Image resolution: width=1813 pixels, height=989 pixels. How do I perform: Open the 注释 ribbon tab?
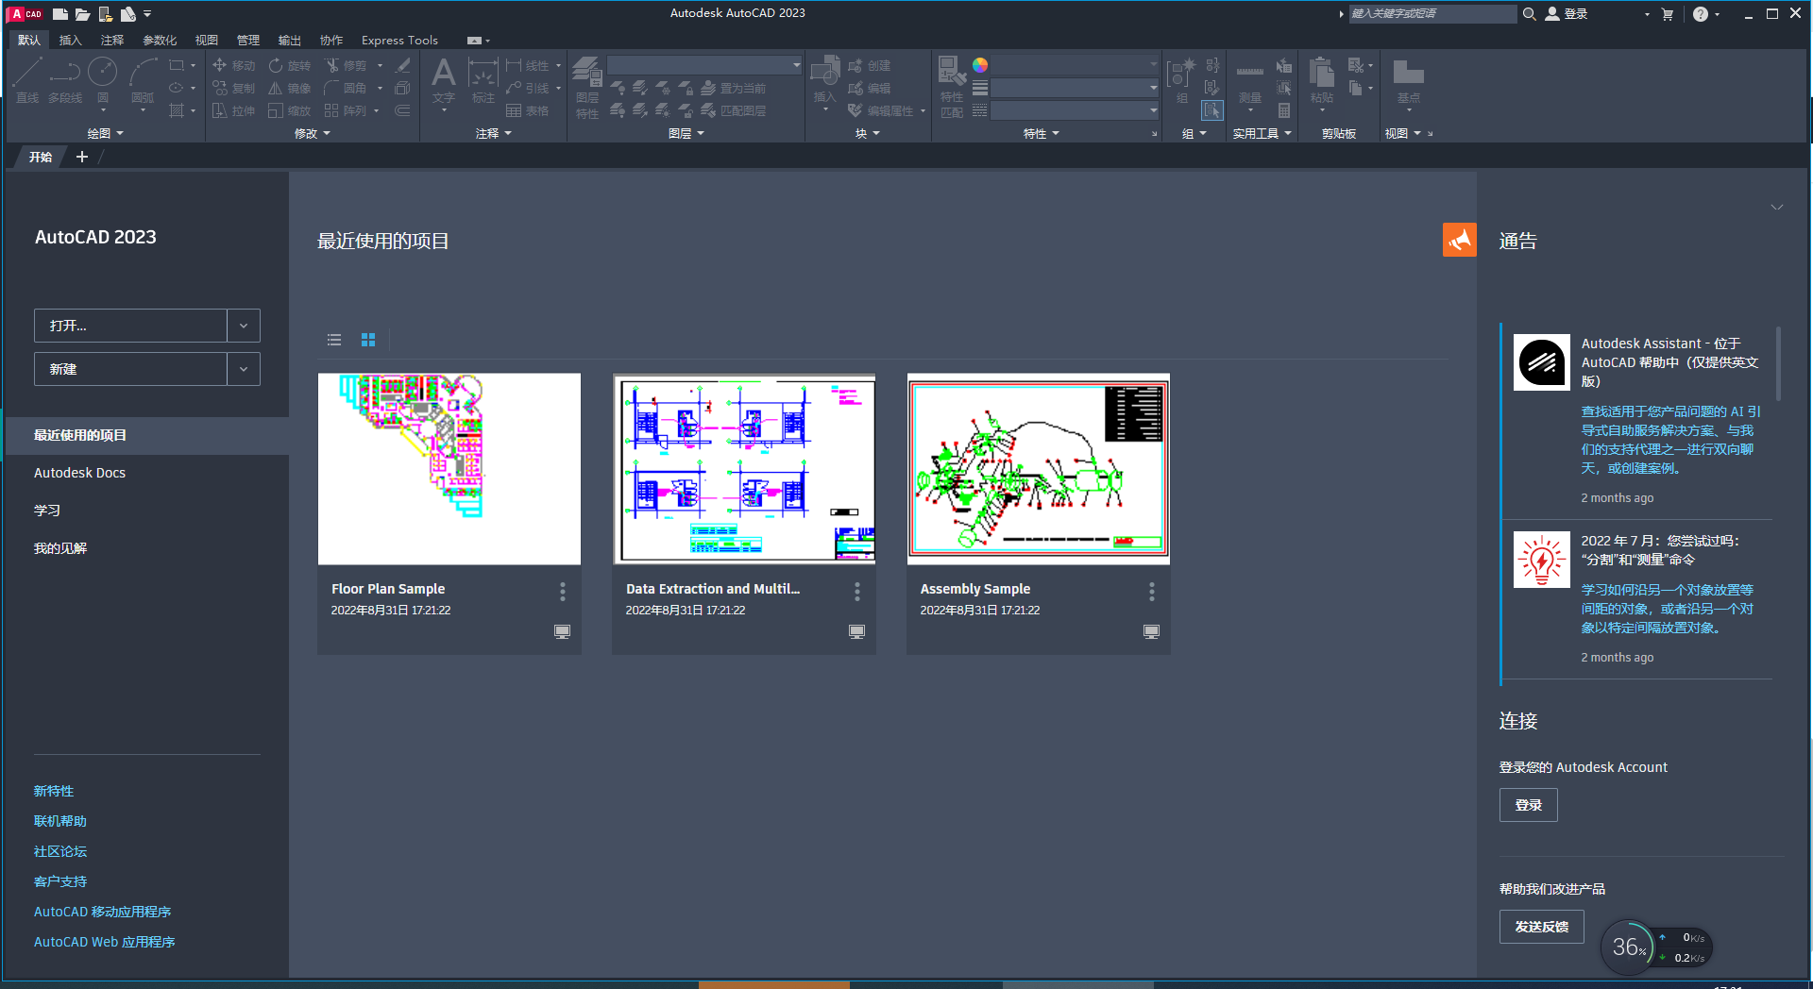(x=112, y=40)
